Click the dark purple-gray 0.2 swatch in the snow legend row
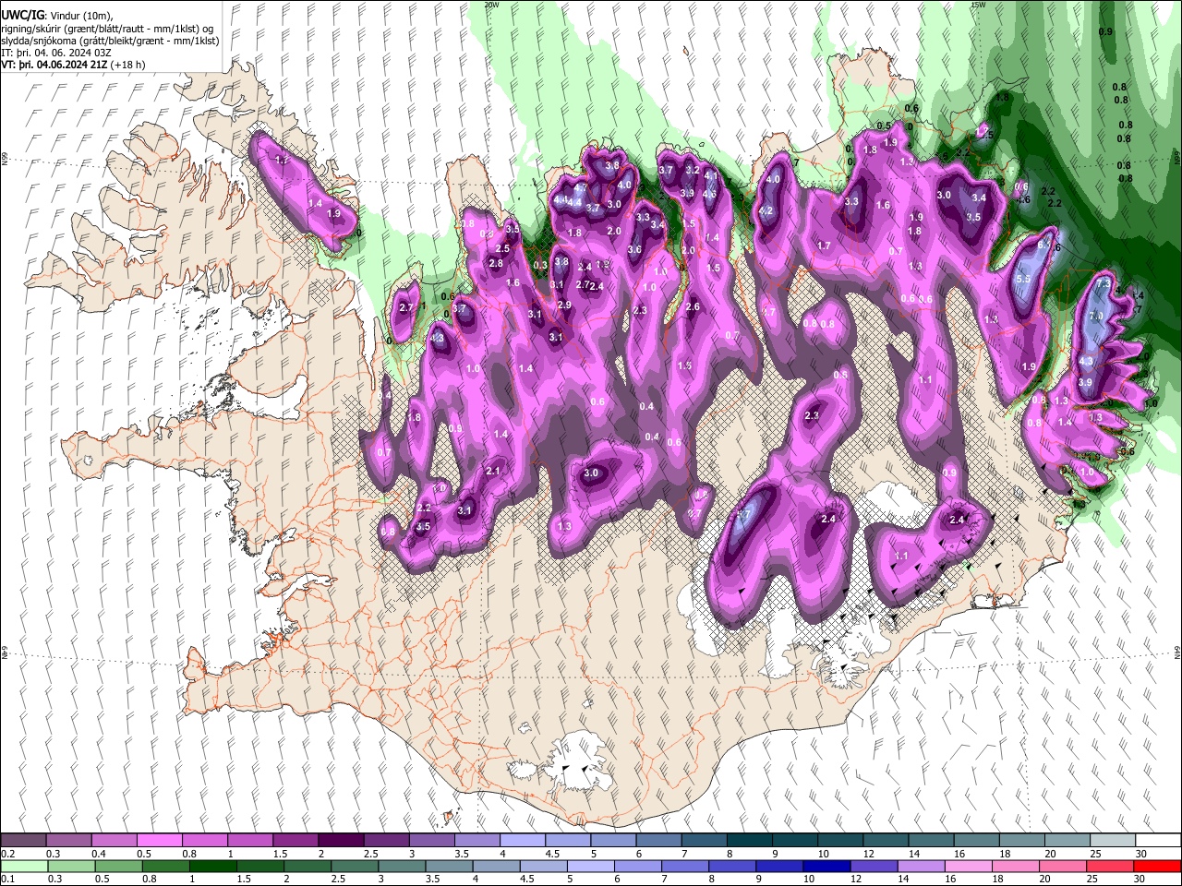The height and width of the screenshot is (886, 1182). coord(23,841)
